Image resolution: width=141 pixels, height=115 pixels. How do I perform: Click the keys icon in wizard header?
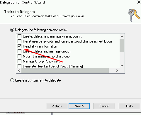point(134,15)
